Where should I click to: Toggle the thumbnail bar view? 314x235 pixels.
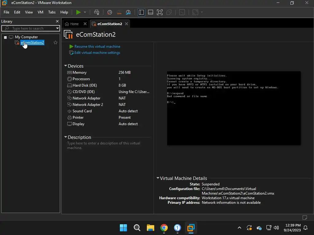click(x=150, y=12)
